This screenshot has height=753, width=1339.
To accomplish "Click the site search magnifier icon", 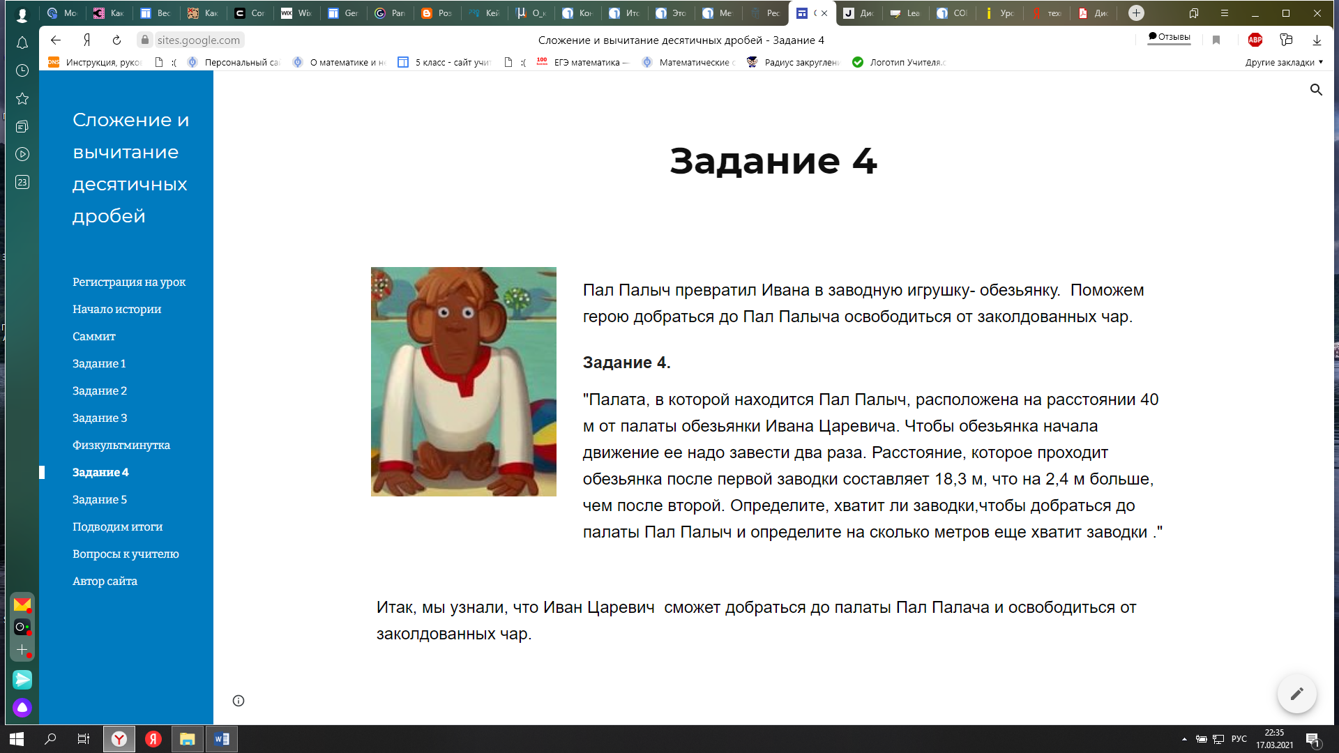I will click(x=1316, y=90).
